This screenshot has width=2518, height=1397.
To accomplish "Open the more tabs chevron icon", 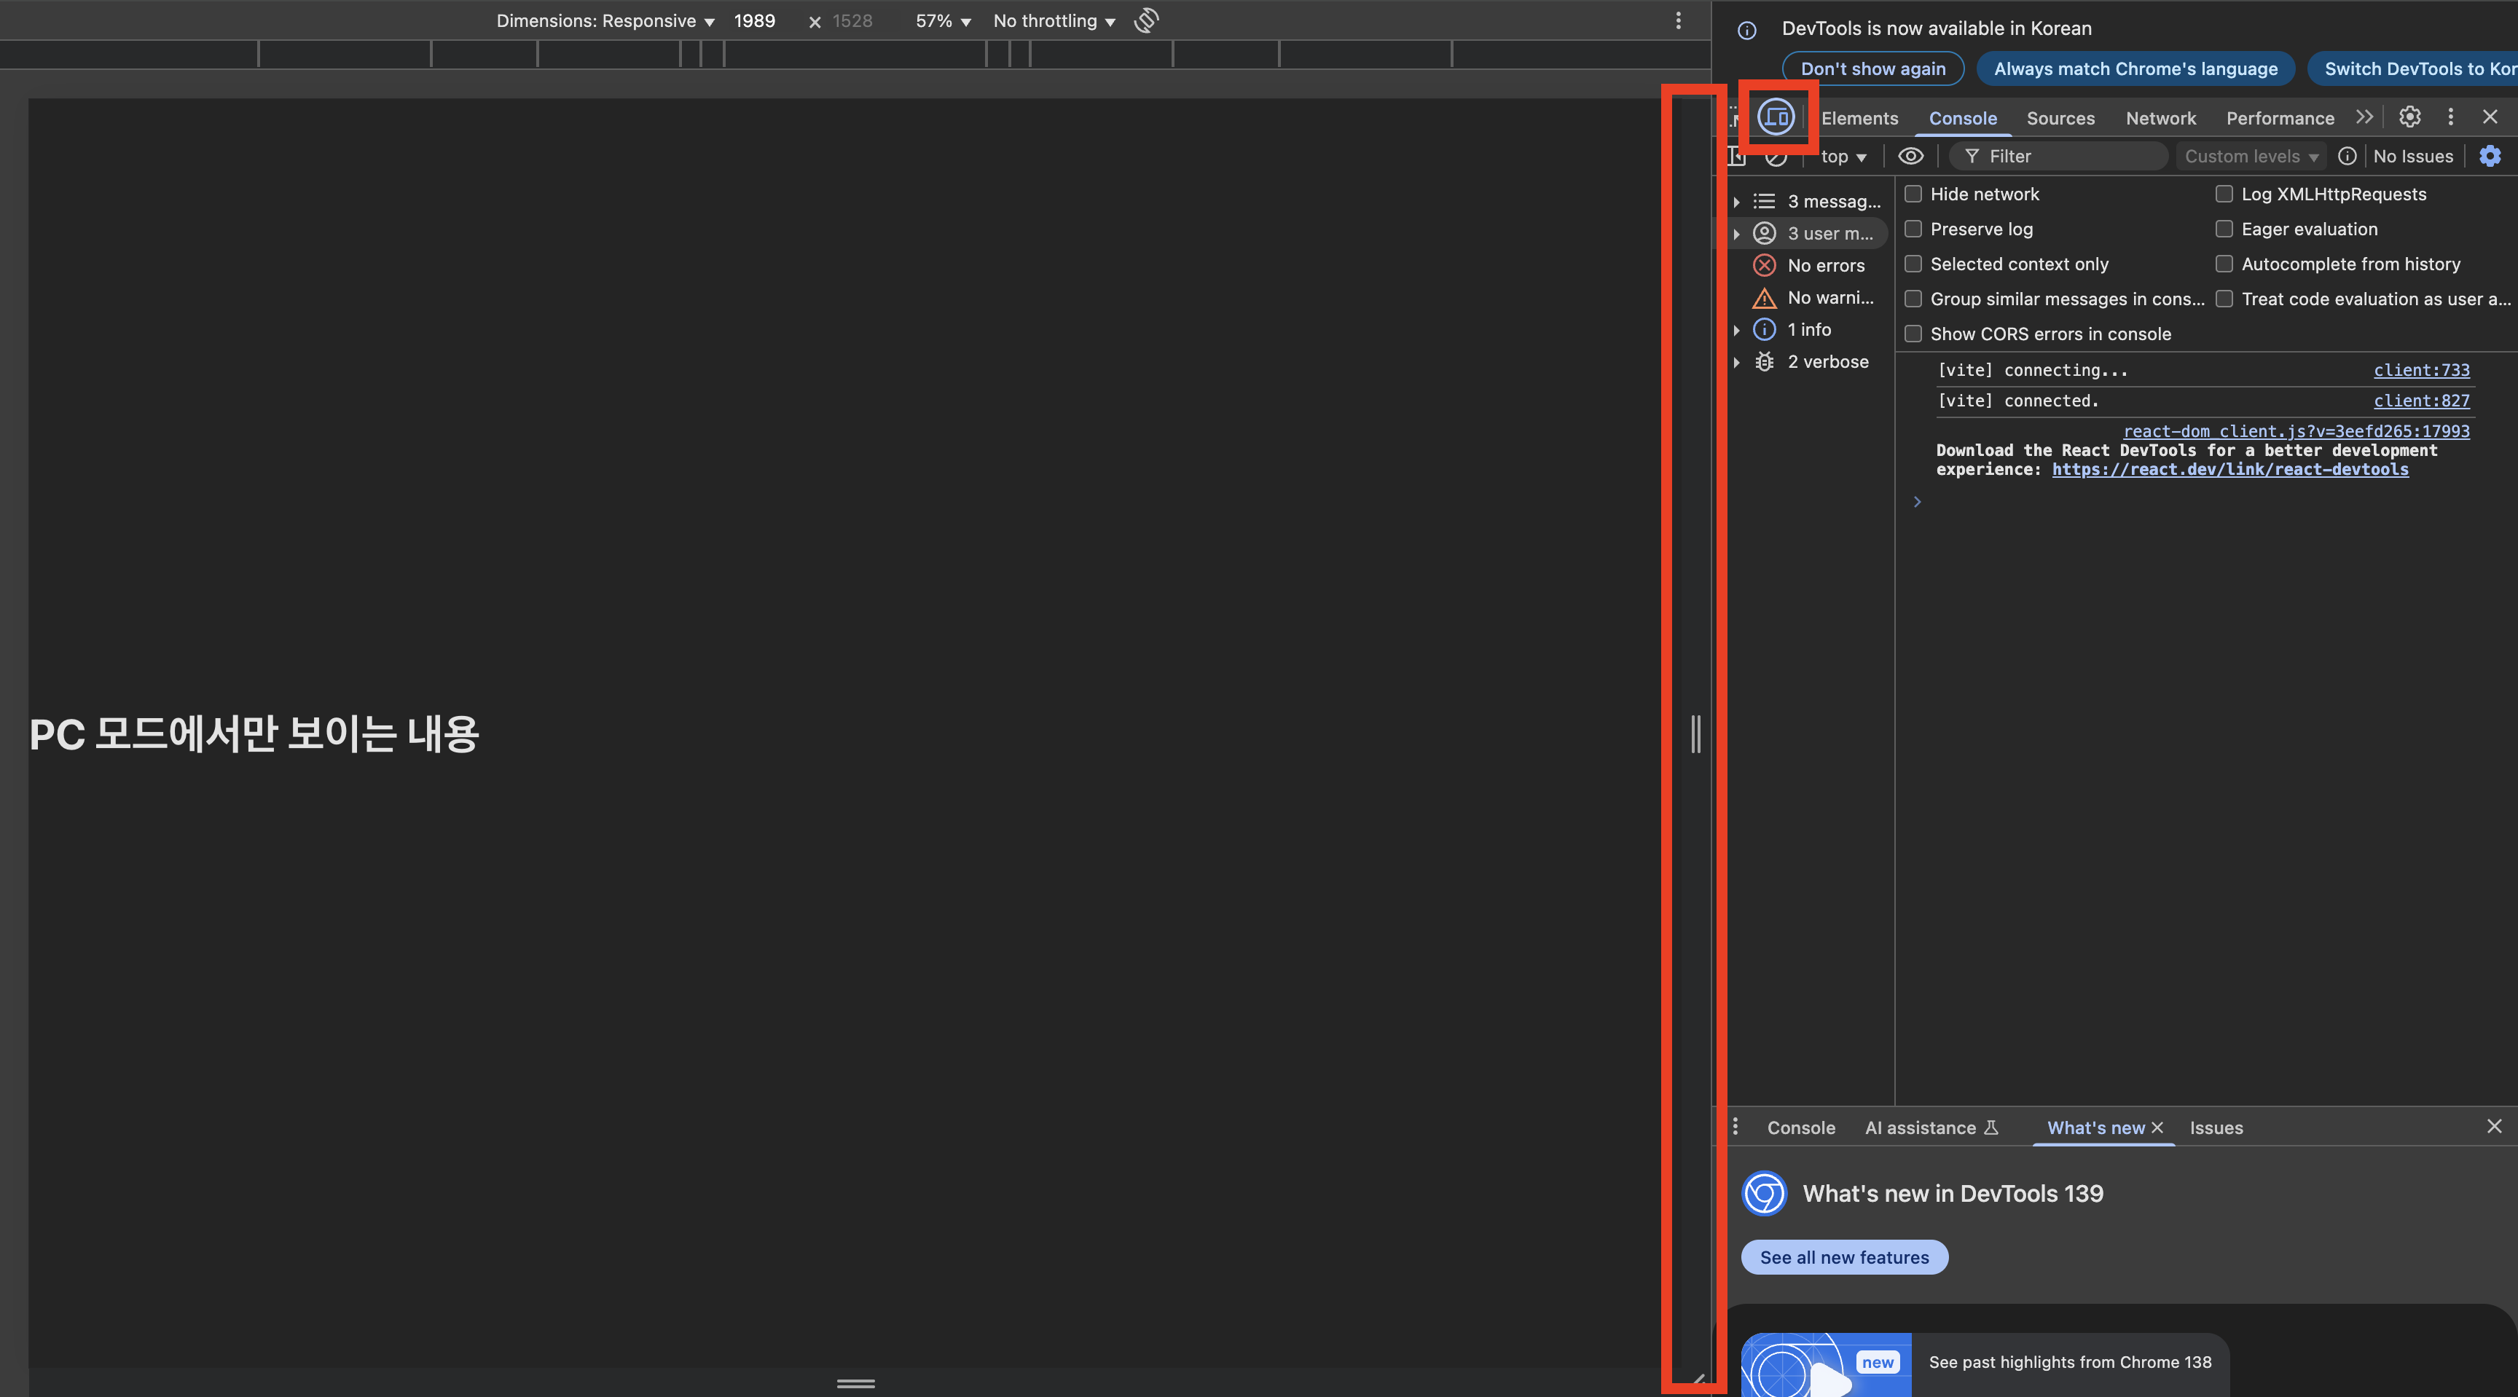I will click(x=2364, y=117).
